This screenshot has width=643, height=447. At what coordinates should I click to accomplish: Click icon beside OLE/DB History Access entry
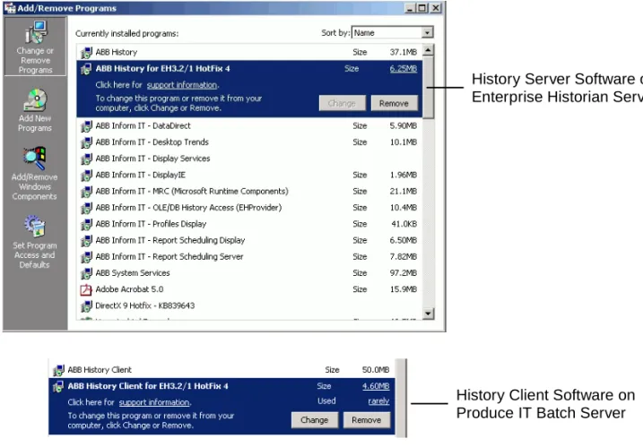[x=86, y=208]
